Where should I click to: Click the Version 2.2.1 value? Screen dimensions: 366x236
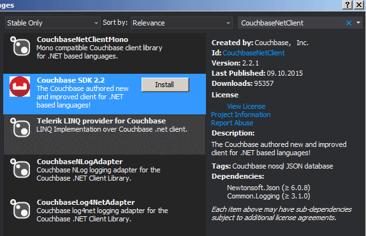[251, 63]
